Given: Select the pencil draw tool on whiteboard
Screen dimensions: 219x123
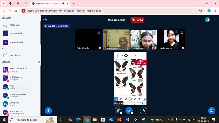Looking at the screenshot, I should pyautogui.click(x=120, y=99).
